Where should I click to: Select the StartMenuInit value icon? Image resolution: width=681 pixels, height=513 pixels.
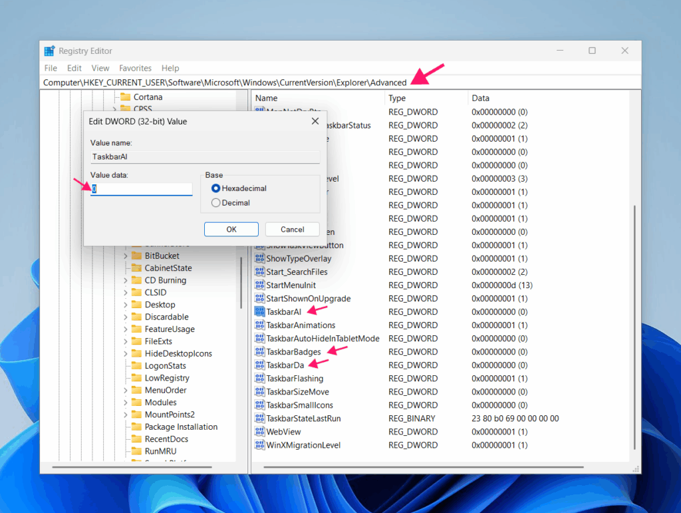pyautogui.click(x=260, y=285)
